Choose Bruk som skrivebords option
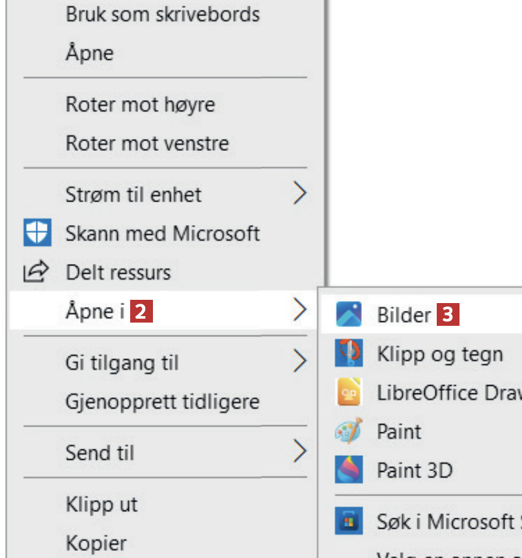This screenshot has height=558, width=522. 163,14
